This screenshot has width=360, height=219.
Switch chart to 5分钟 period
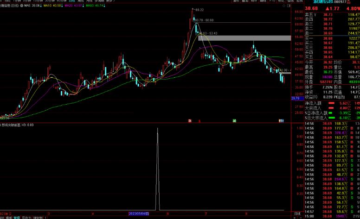pyautogui.click(x=27, y=1)
